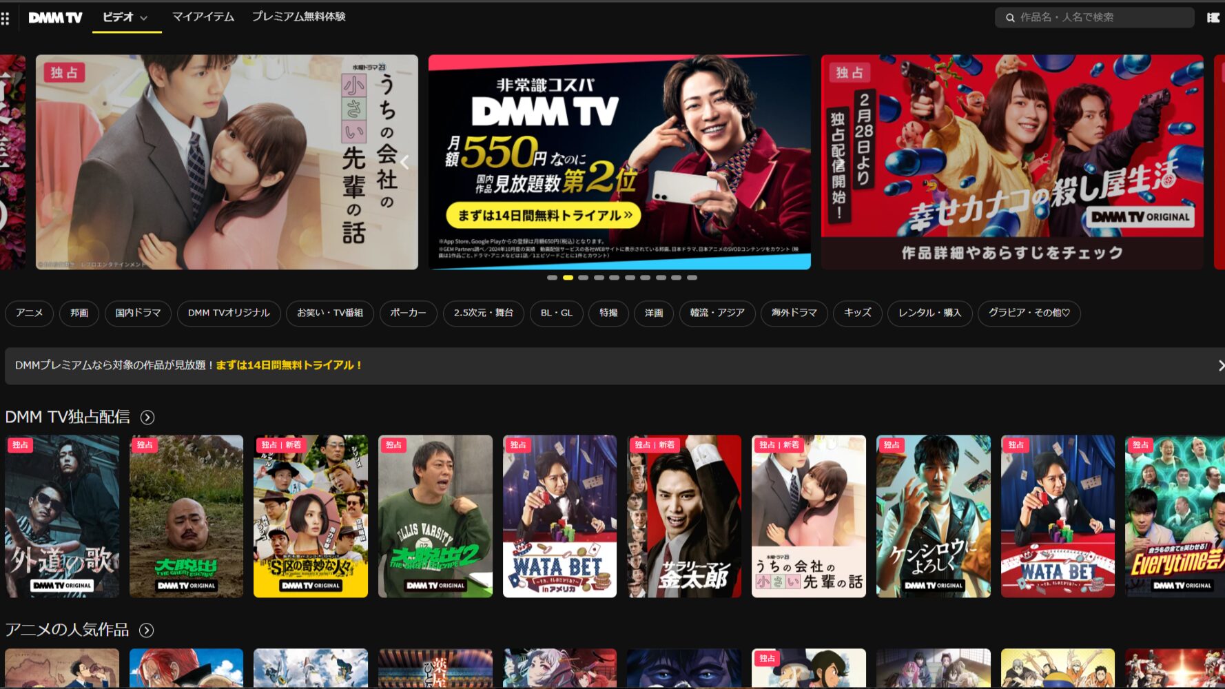1225x689 pixels.
Task: Select the 国内ドラマ genre chip
Action: pos(138,313)
